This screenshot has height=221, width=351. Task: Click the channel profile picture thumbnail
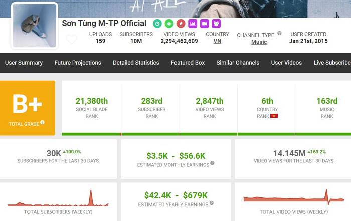coord(35,26)
